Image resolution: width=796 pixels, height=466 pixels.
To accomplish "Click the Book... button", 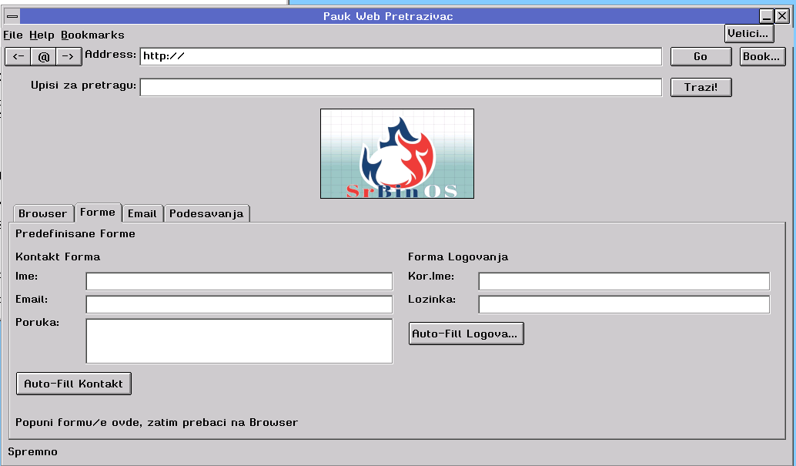I will pyautogui.click(x=761, y=56).
